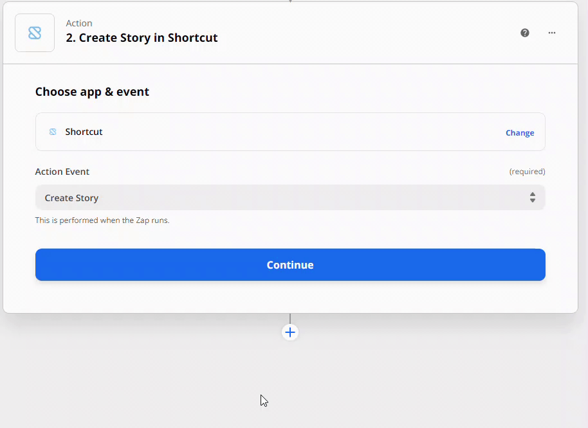Select the Shortcut app name text

(84, 132)
